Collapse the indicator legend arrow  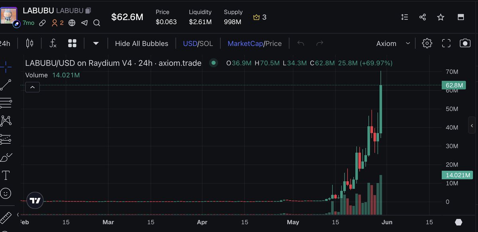click(33, 87)
